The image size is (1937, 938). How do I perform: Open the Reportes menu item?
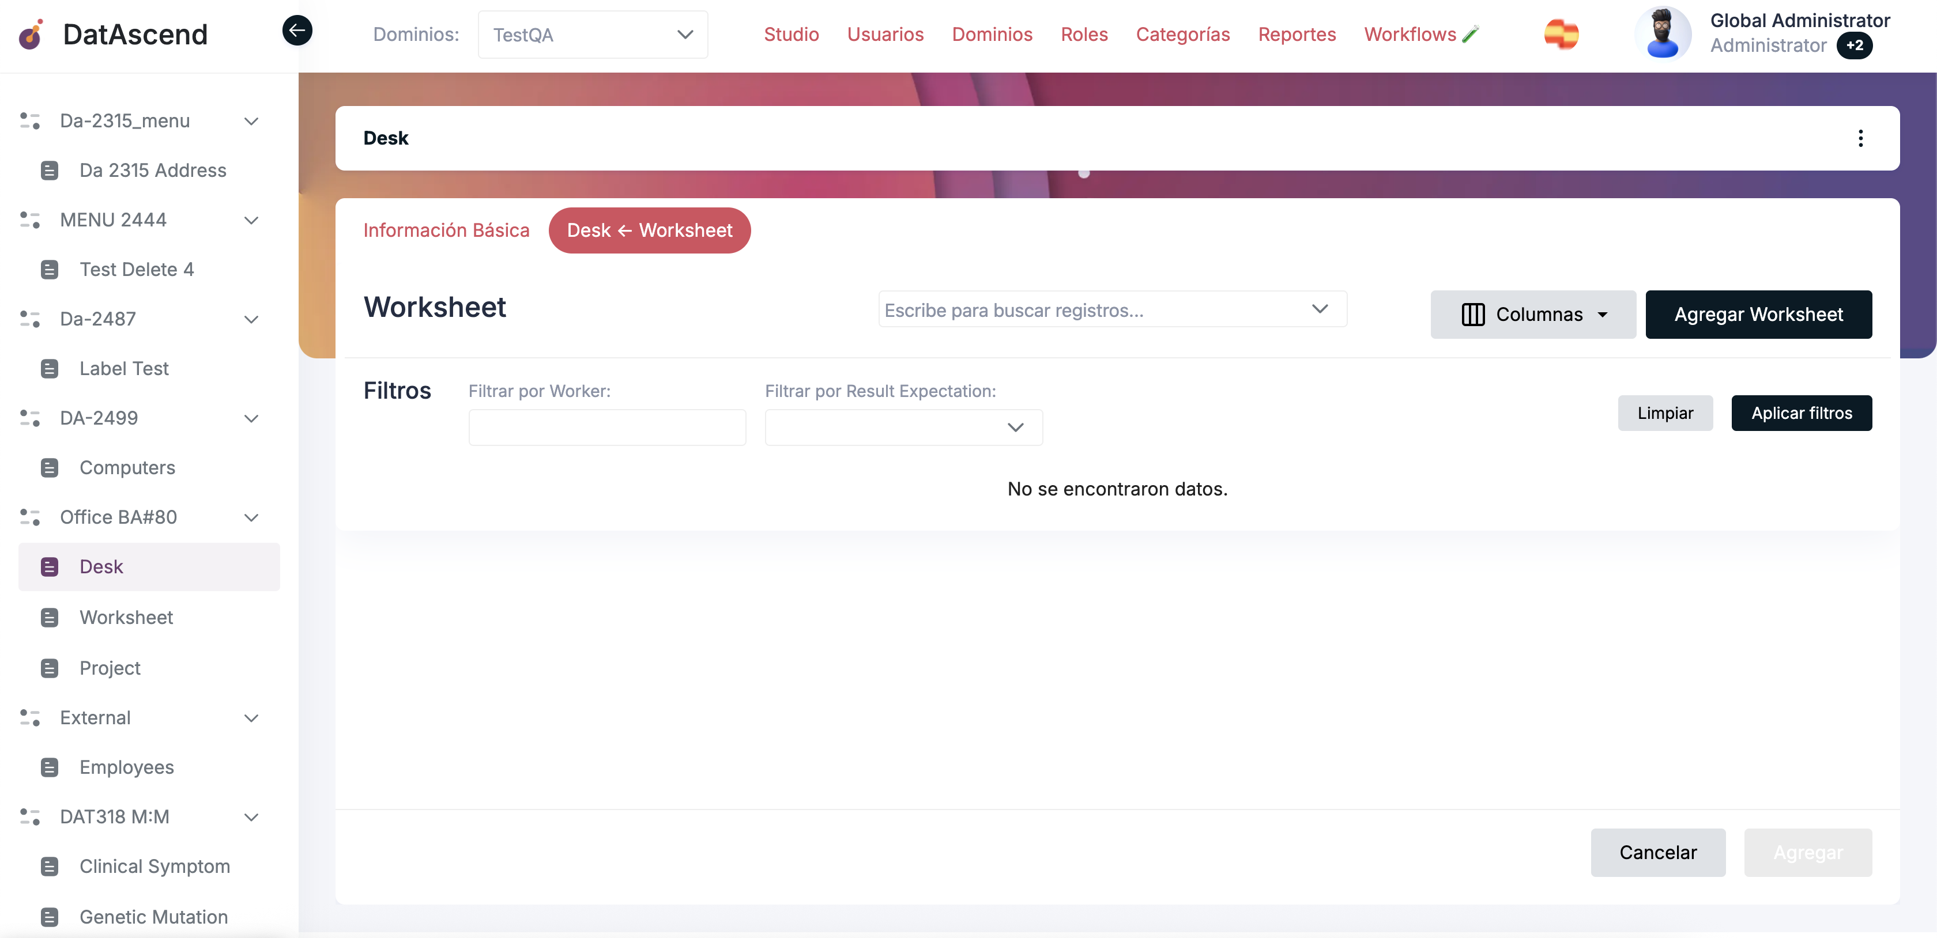pos(1297,35)
